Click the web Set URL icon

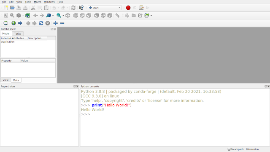pyautogui.click(x=5, y=23)
